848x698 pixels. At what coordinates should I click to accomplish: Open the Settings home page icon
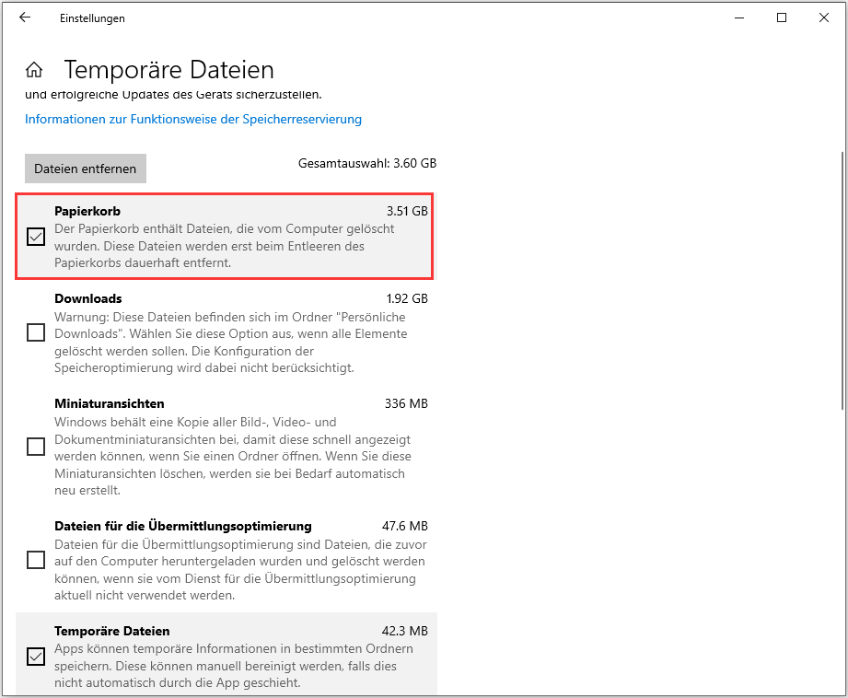click(x=34, y=70)
